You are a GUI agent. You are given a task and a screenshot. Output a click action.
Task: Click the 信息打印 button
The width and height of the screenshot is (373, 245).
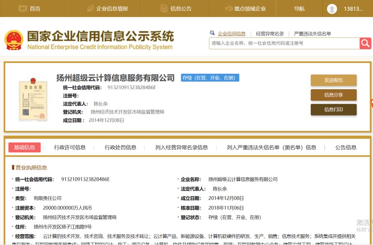334,109
